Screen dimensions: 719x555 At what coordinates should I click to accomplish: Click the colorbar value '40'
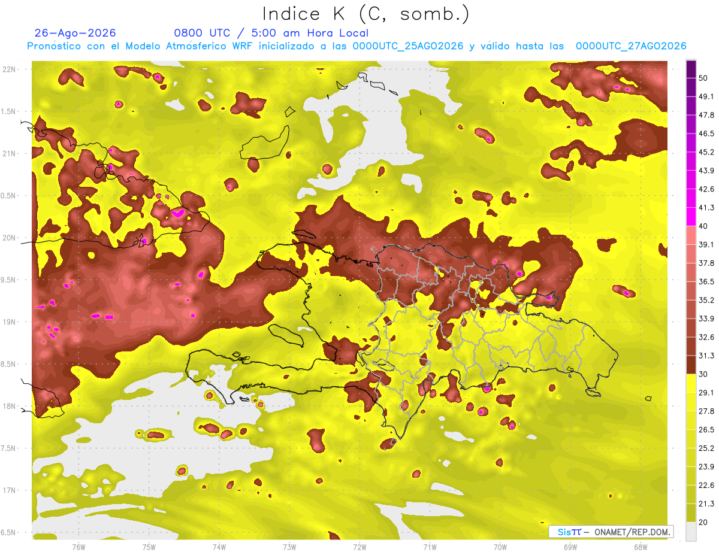[x=703, y=226]
